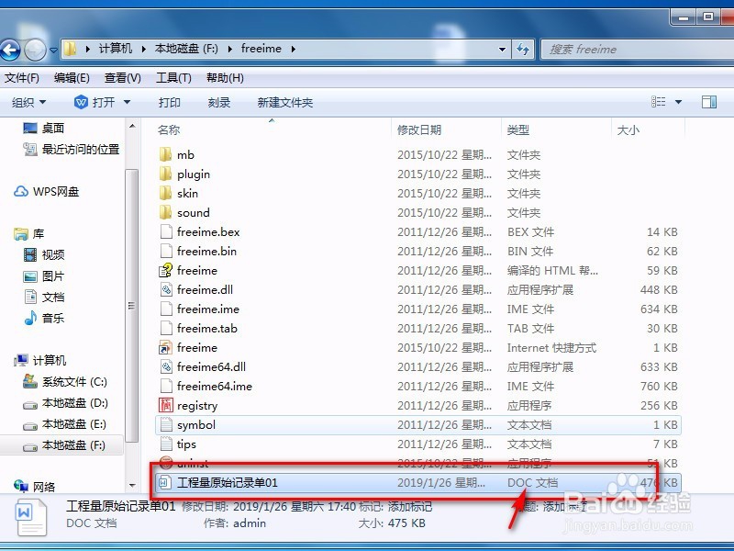Click the Forward navigation arrow

[35, 50]
